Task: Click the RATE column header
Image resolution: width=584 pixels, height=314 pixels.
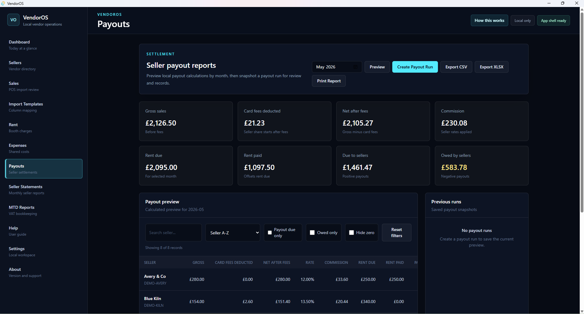Action: point(310,262)
